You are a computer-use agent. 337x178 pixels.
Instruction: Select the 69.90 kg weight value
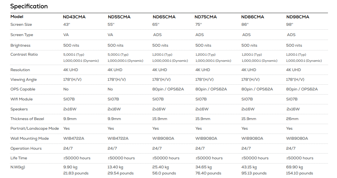point(294,167)
